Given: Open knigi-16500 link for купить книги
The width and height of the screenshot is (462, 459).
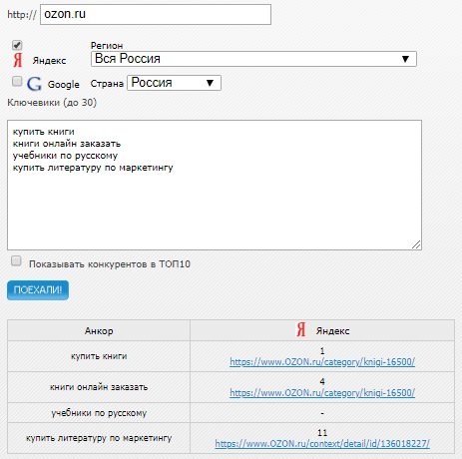Looking at the screenshot, I should [x=322, y=362].
